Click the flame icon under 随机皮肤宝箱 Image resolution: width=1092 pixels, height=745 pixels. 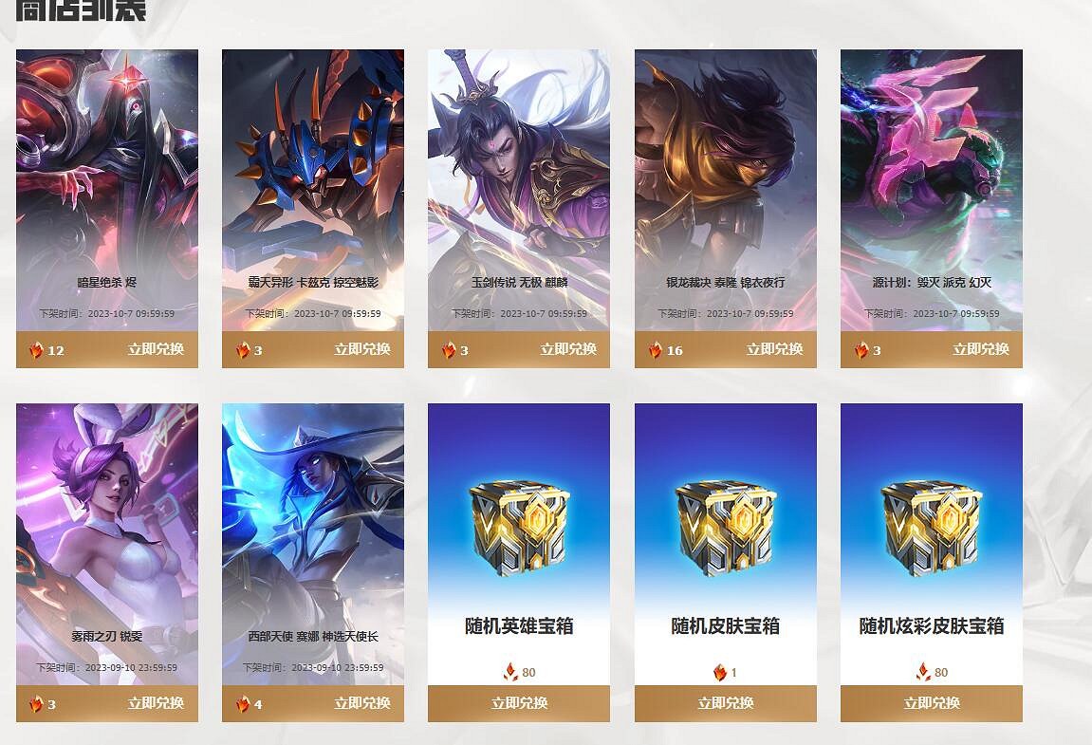(x=720, y=672)
